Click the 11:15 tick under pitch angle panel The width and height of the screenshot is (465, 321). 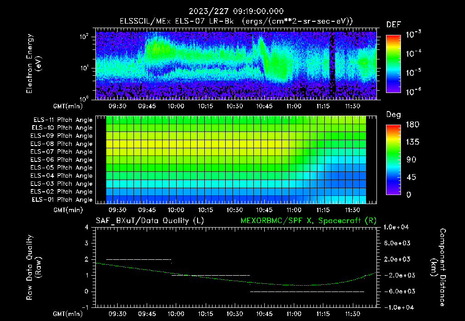pos(323,210)
